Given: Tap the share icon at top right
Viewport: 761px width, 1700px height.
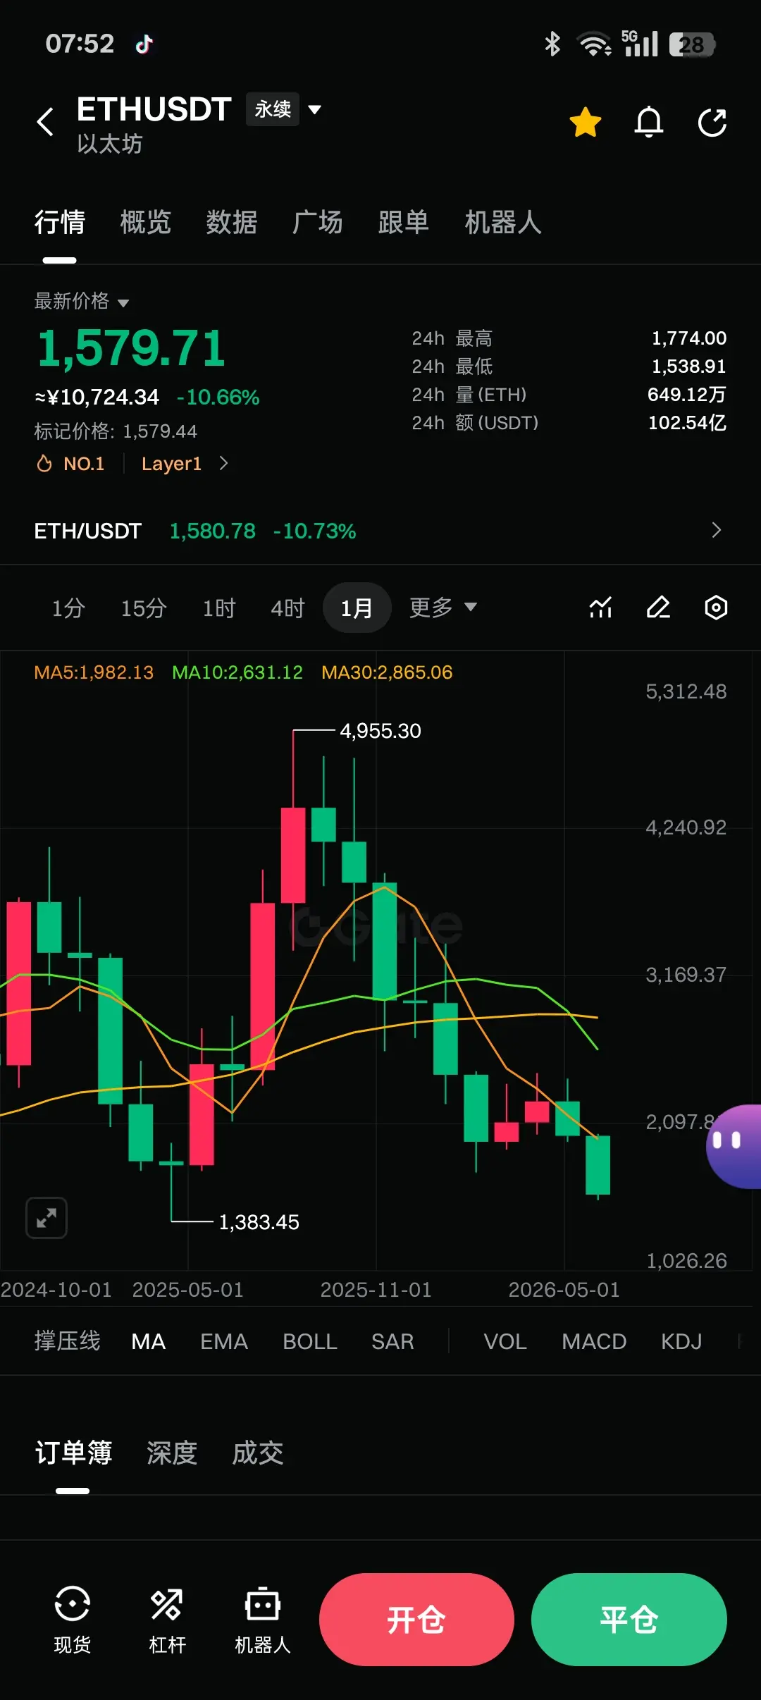Looking at the screenshot, I should point(712,122).
